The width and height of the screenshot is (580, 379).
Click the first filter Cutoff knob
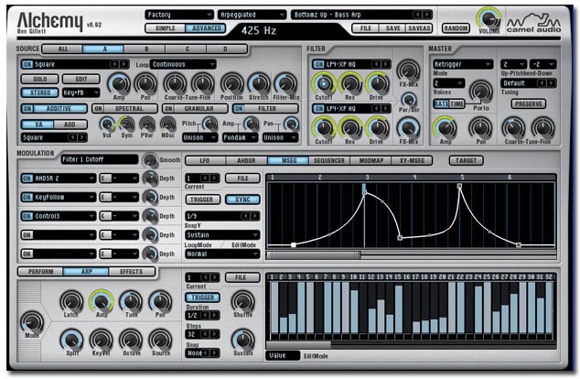point(324,83)
